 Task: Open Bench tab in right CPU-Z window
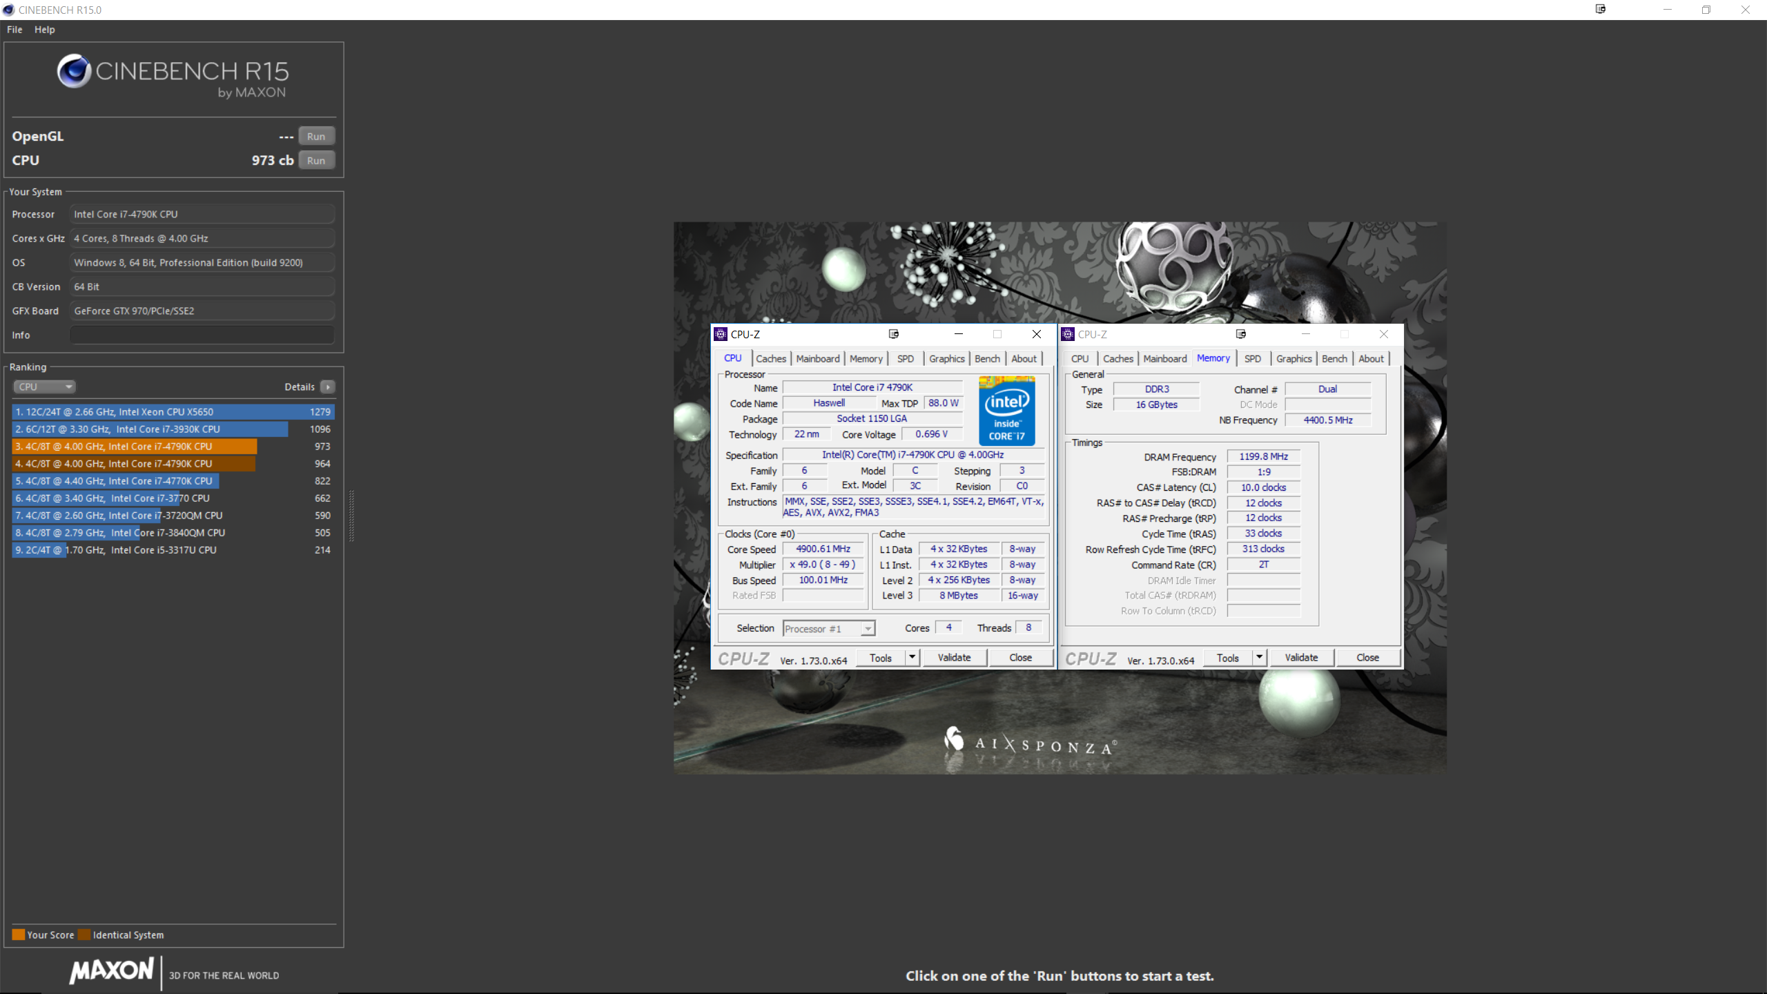(1334, 358)
